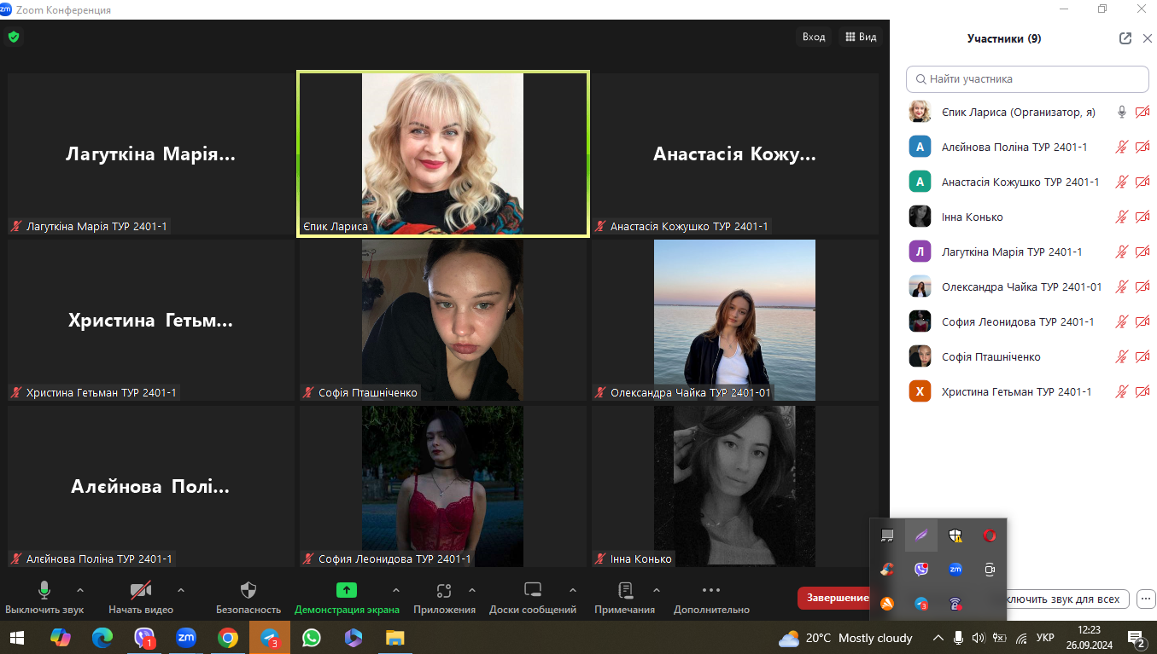Open Примечания notes icon

point(624,591)
